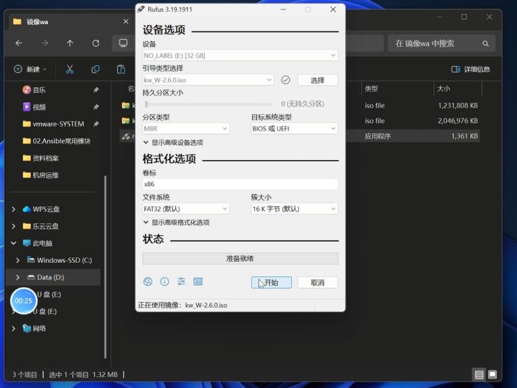Open the FAT32 file system dropdown
This screenshot has width=517, height=388.
pyautogui.click(x=186, y=209)
